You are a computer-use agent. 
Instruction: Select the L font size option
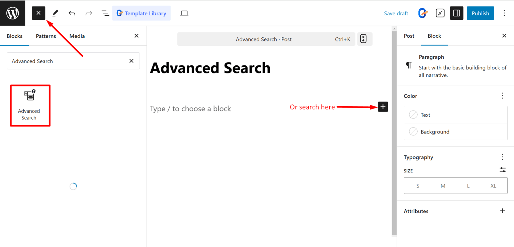(x=468, y=186)
